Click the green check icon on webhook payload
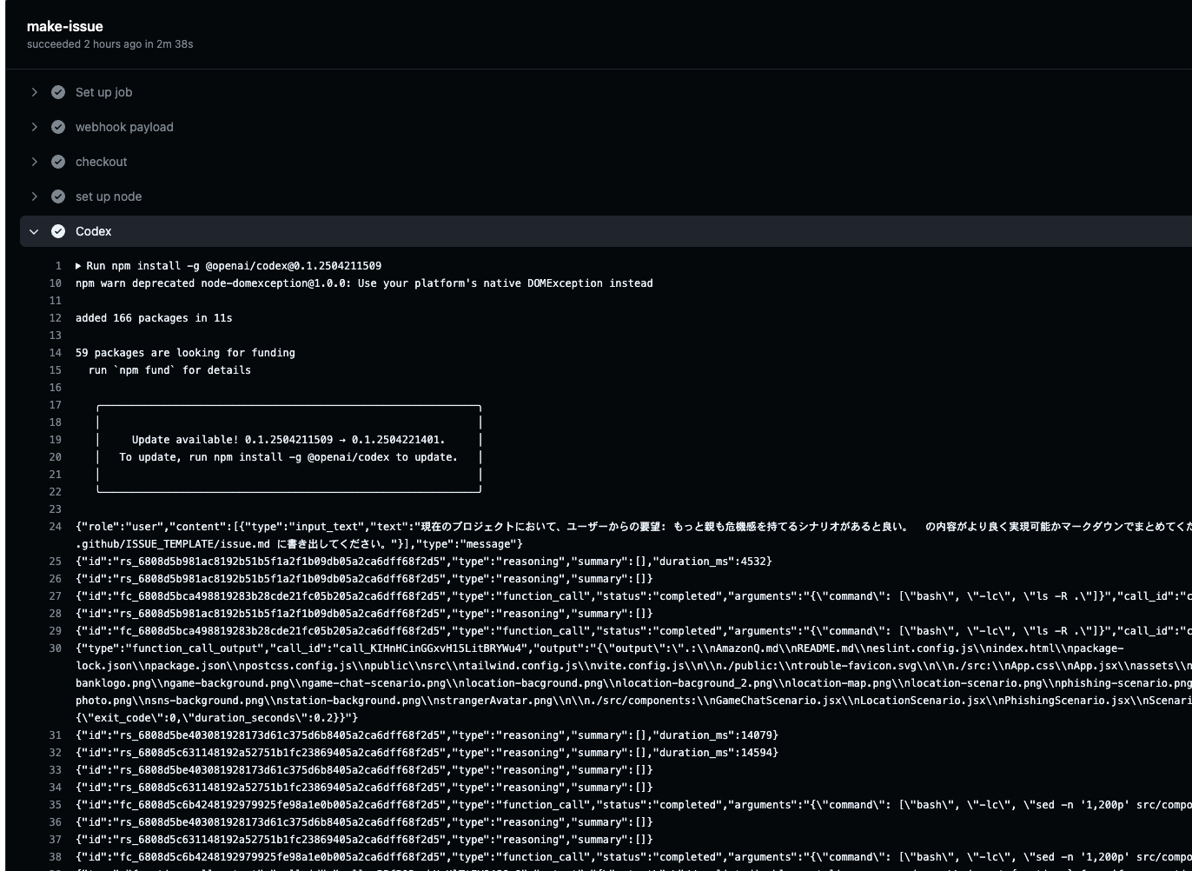Image resolution: width=1192 pixels, height=871 pixels. [x=57, y=126]
